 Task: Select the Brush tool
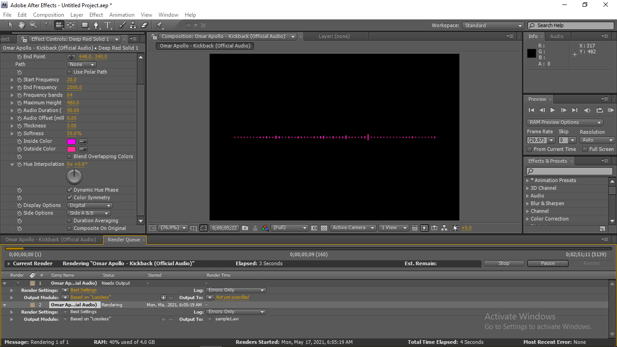coord(122,25)
